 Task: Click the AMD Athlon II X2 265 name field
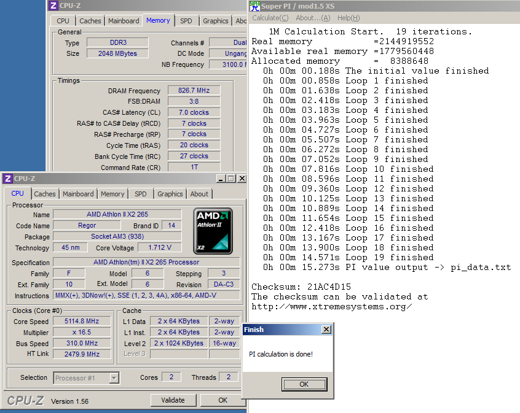tap(117, 214)
